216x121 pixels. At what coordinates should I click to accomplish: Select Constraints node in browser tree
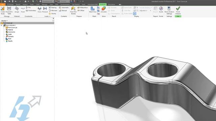(10, 32)
